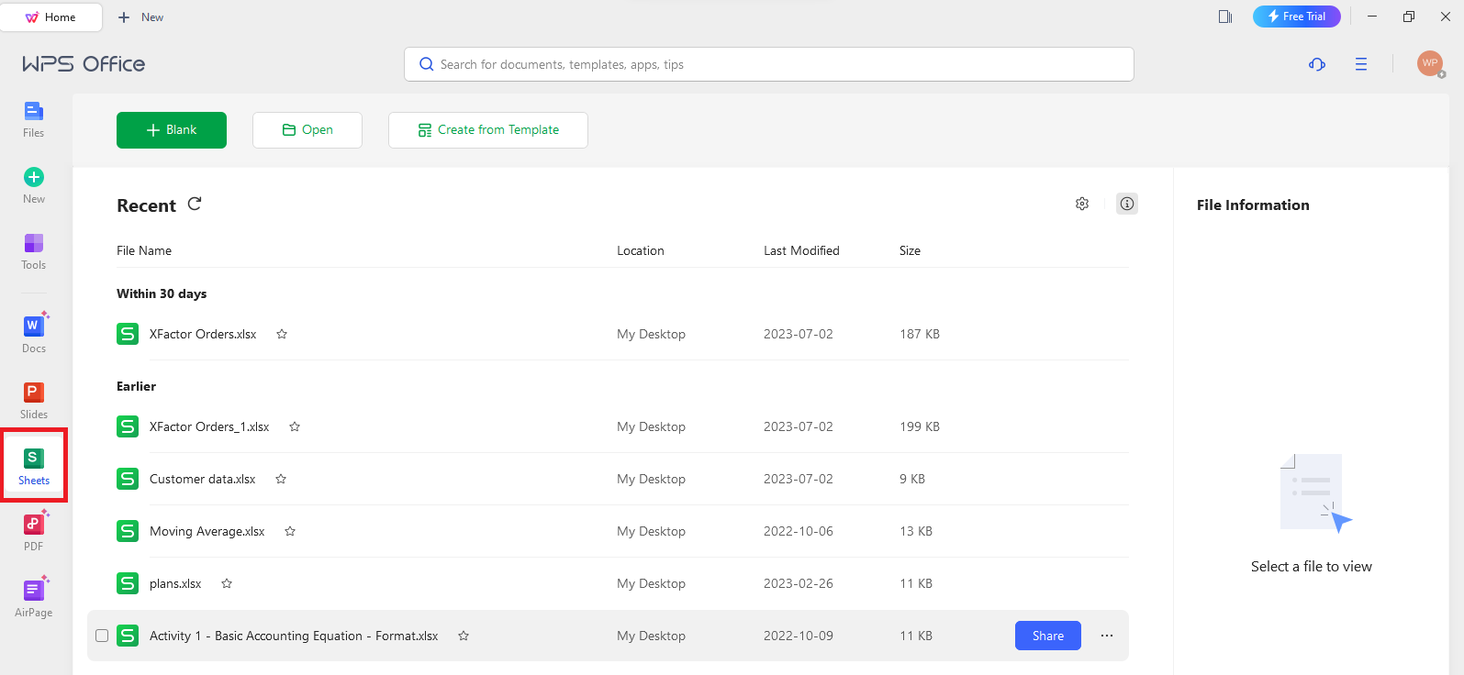The width and height of the screenshot is (1464, 675).
Task: Sort by the Location column header
Action: pos(641,250)
